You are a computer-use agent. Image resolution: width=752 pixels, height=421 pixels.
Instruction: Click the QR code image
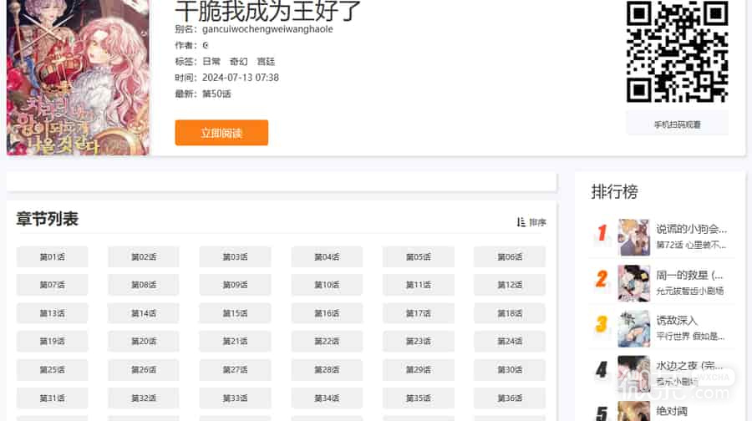(677, 51)
